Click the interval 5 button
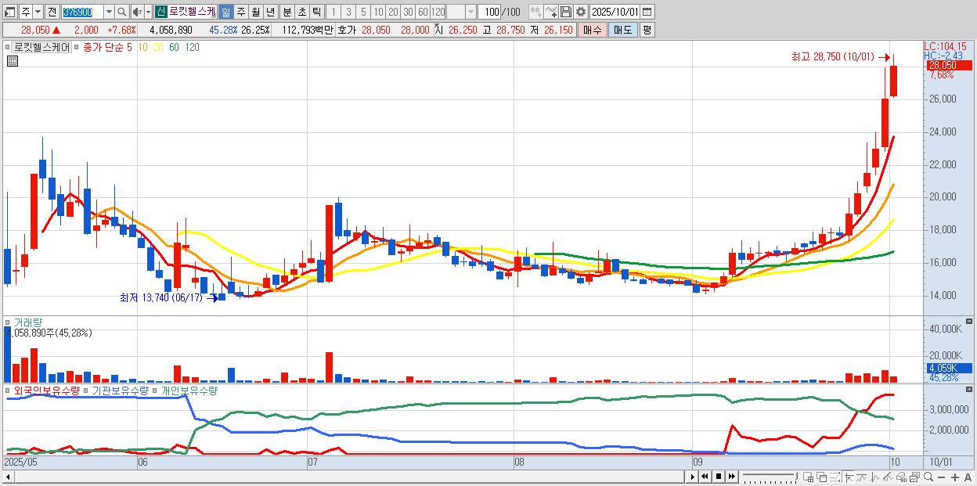The width and height of the screenshot is (977, 486). (363, 12)
